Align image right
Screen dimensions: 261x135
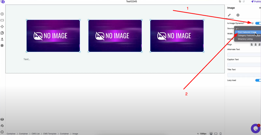click(259, 44)
